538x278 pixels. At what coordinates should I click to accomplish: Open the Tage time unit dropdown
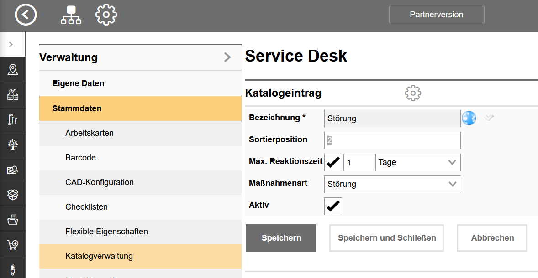(418, 162)
